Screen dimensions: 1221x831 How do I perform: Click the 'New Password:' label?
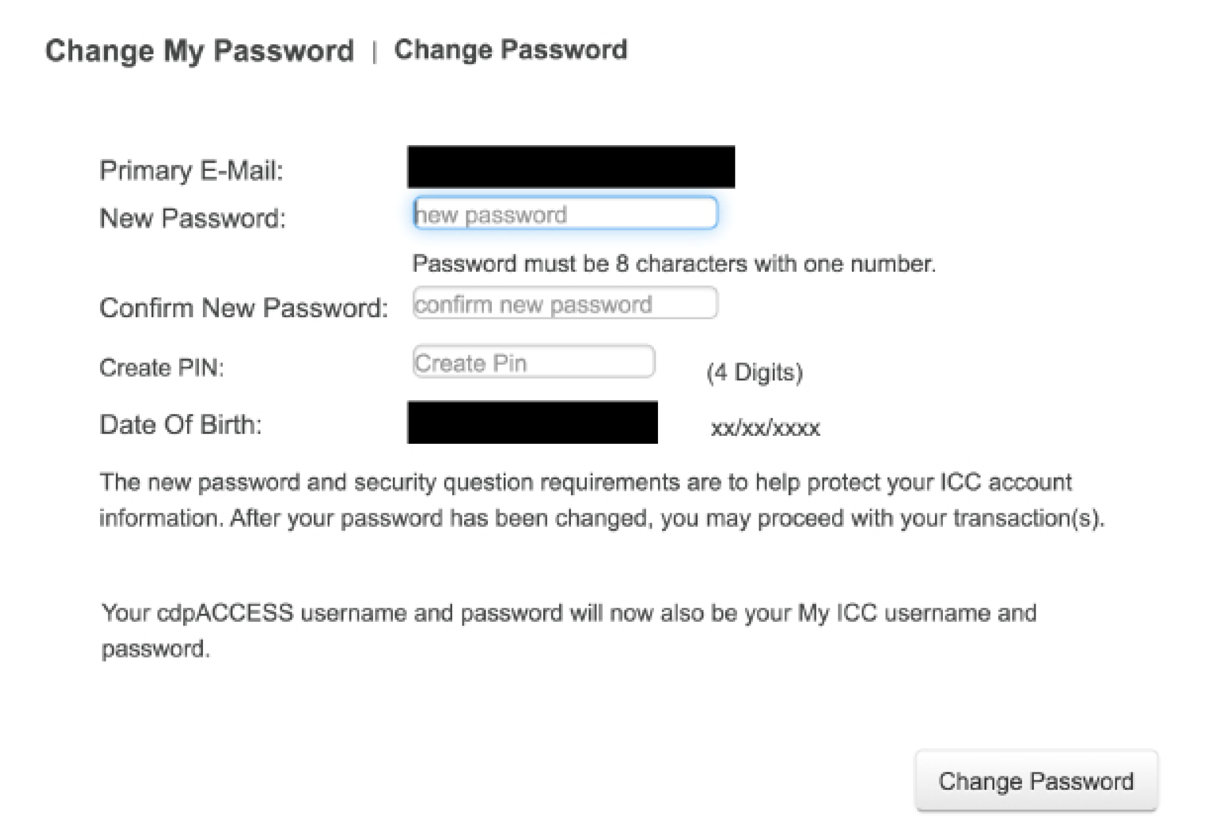coord(192,218)
